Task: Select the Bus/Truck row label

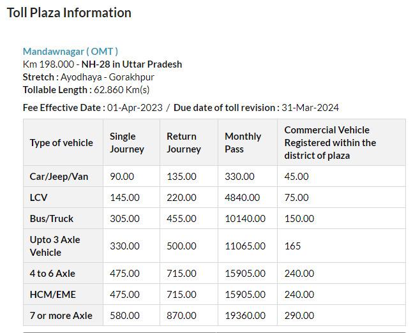Action: point(52,219)
